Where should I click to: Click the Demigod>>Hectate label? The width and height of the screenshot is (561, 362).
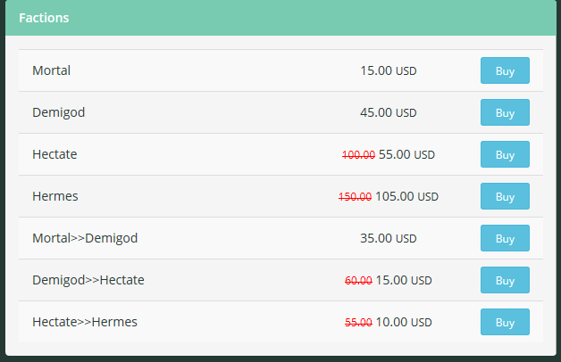pyautogui.click(x=88, y=280)
